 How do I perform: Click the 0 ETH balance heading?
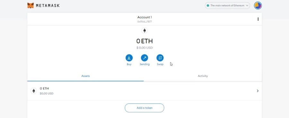144,41
